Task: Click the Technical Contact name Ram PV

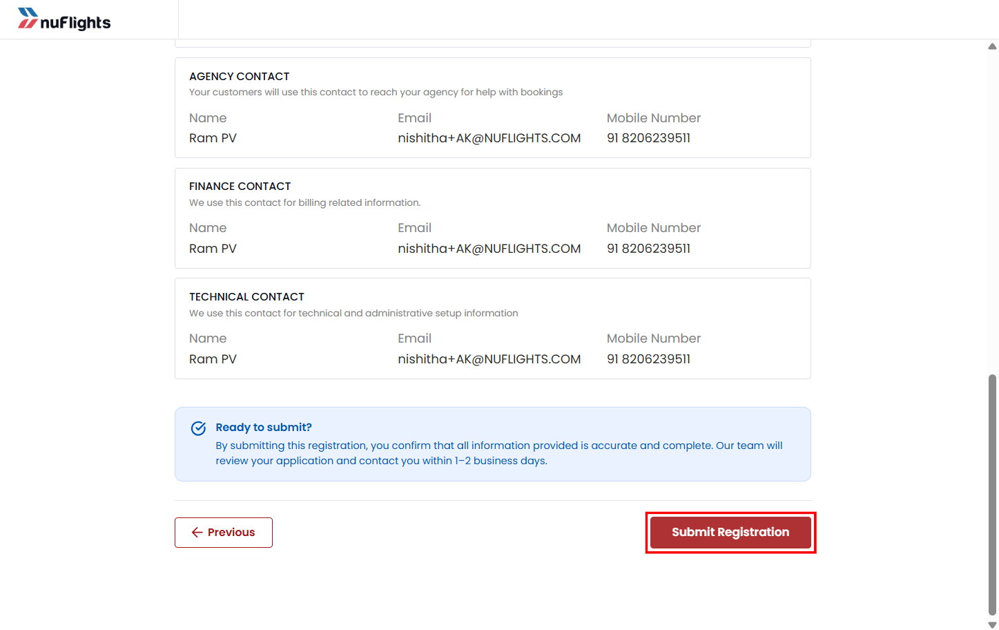Action: [213, 359]
